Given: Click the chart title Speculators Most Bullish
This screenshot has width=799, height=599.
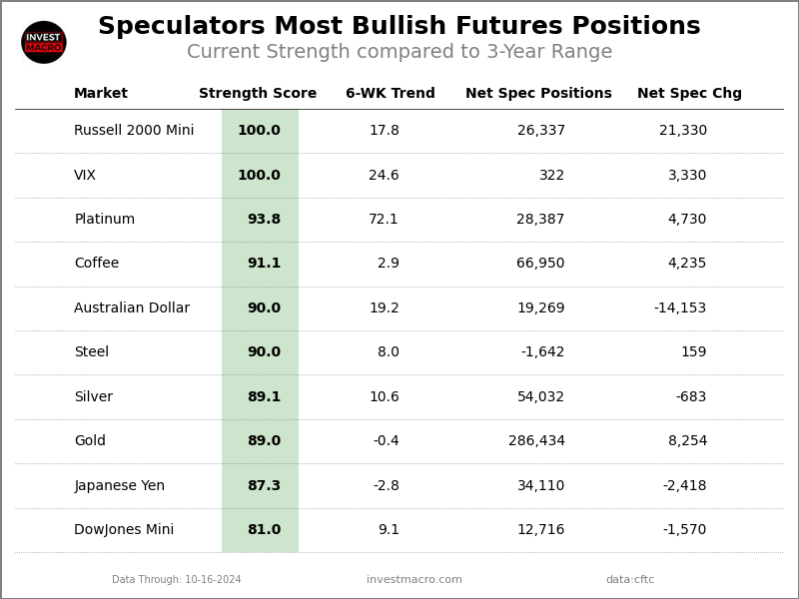Looking at the screenshot, I should [x=399, y=27].
